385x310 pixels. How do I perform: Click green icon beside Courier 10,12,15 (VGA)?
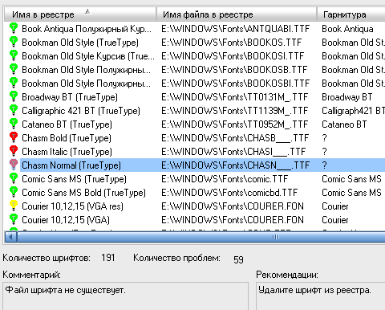click(14, 219)
